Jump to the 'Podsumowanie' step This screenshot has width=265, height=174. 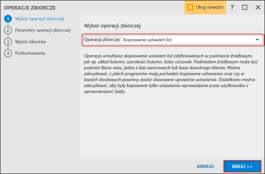(30, 53)
